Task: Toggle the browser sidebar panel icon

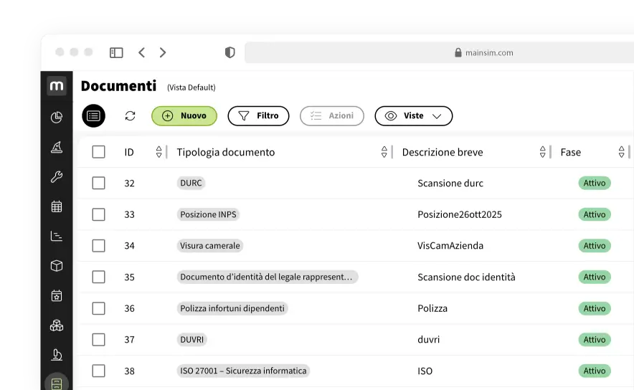Action: (x=116, y=52)
